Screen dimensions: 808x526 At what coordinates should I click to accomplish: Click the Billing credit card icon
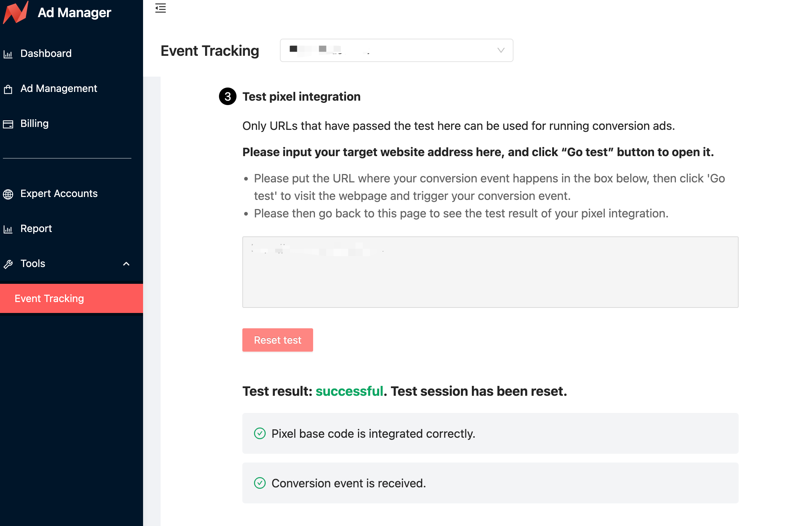pos(8,124)
